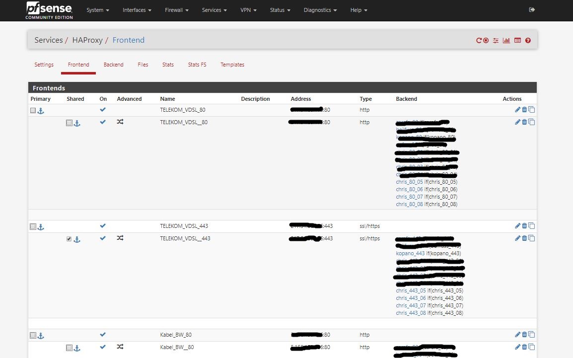
Task: Click the restart service icon in header
Action: tap(479, 41)
